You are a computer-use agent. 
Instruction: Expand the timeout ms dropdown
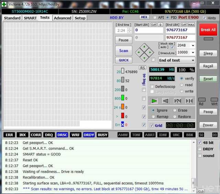[x=192, y=52]
